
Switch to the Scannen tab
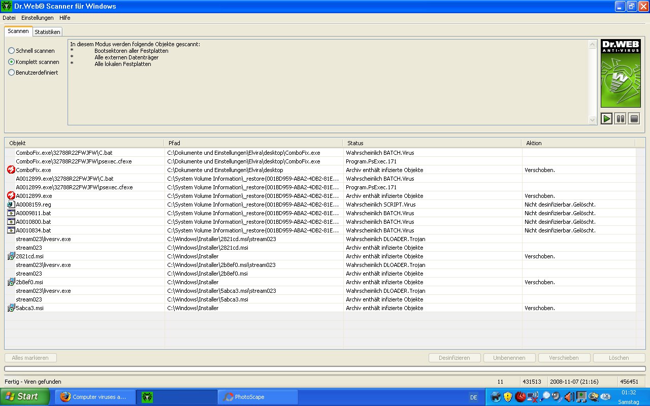18,31
